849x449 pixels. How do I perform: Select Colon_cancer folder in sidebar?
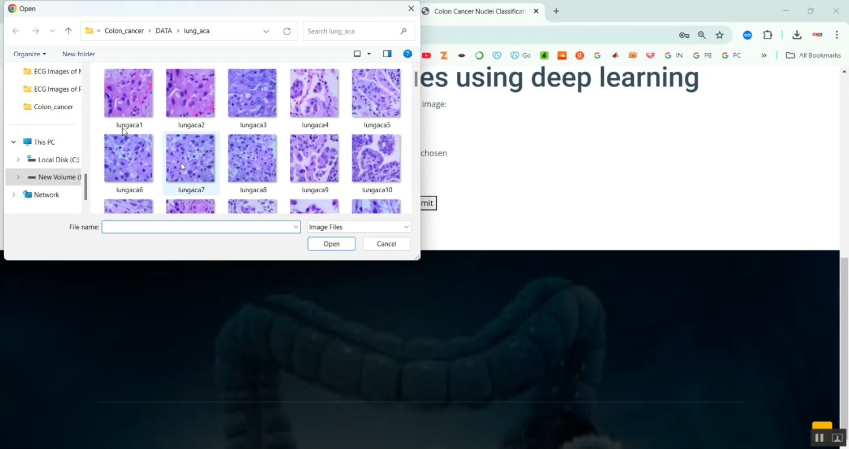tap(53, 107)
